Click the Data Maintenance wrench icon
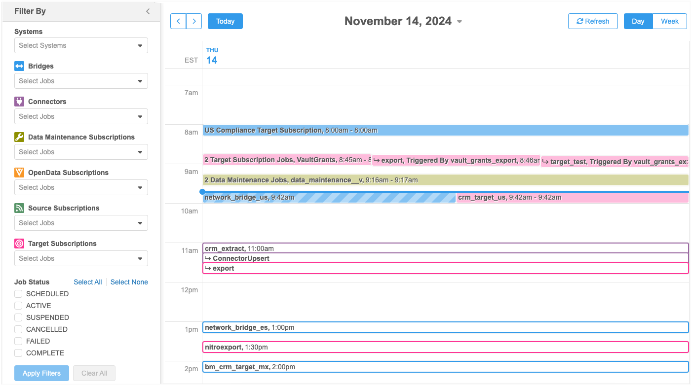This screenshot has height=385, width=691. (x=19, y=137)
